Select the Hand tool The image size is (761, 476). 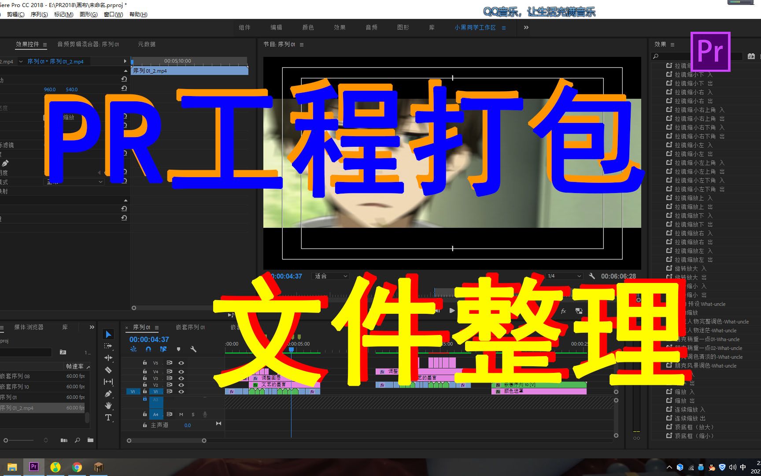pyautogui.click(x=109, y=405)
